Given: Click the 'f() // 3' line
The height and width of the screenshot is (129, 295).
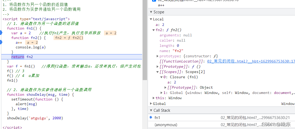Looking at the screenshot, I should pos(15,71).
